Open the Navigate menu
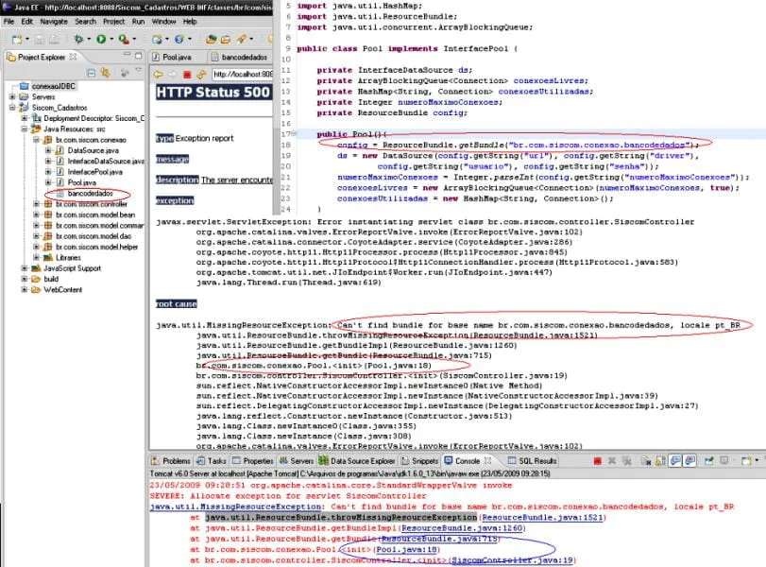This screenshot has height=567, width=766. click(x=54, y=22)
